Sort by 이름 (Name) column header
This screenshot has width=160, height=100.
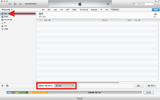pos(75,20)
